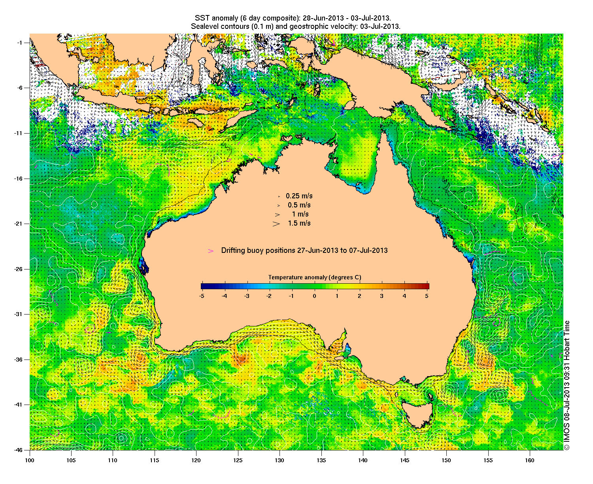Viewport: 593px width, 484px height.
Task: Select the 0.25 m/s velocity legend label
Action: (x=299, y=196)
